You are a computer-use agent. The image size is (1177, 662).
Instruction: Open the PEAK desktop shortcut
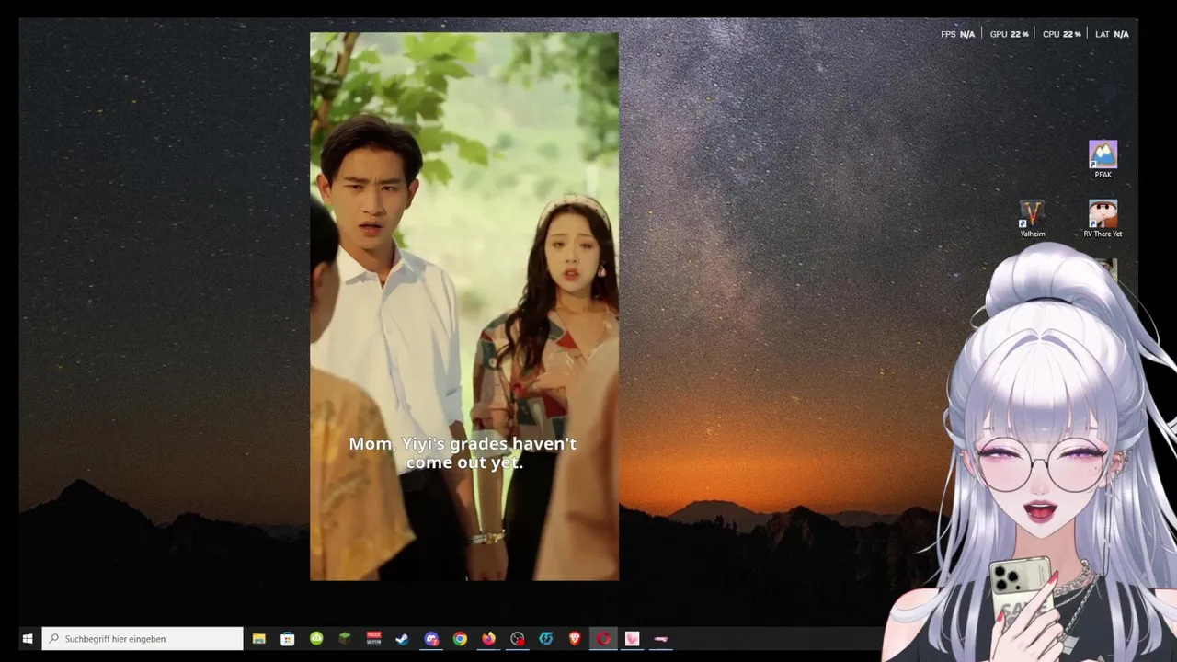click(1103, 159)
